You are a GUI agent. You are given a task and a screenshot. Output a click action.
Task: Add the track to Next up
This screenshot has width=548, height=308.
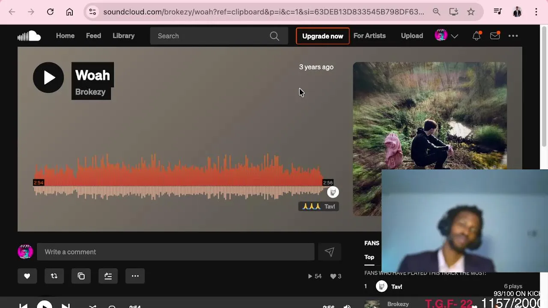pyautogui.click(x=108, y=276)
